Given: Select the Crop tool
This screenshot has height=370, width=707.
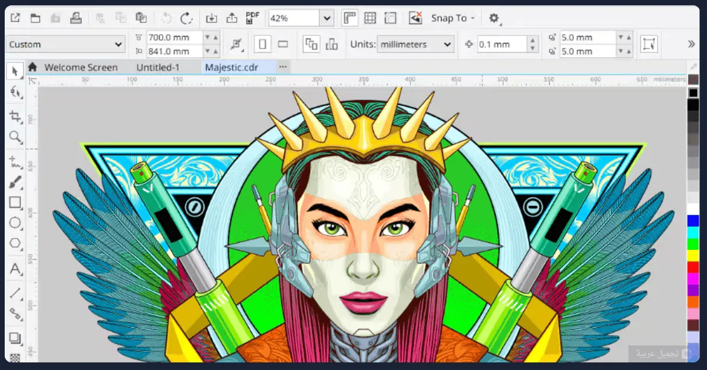Looking at the screenshot, I should [x=15, y=117].
